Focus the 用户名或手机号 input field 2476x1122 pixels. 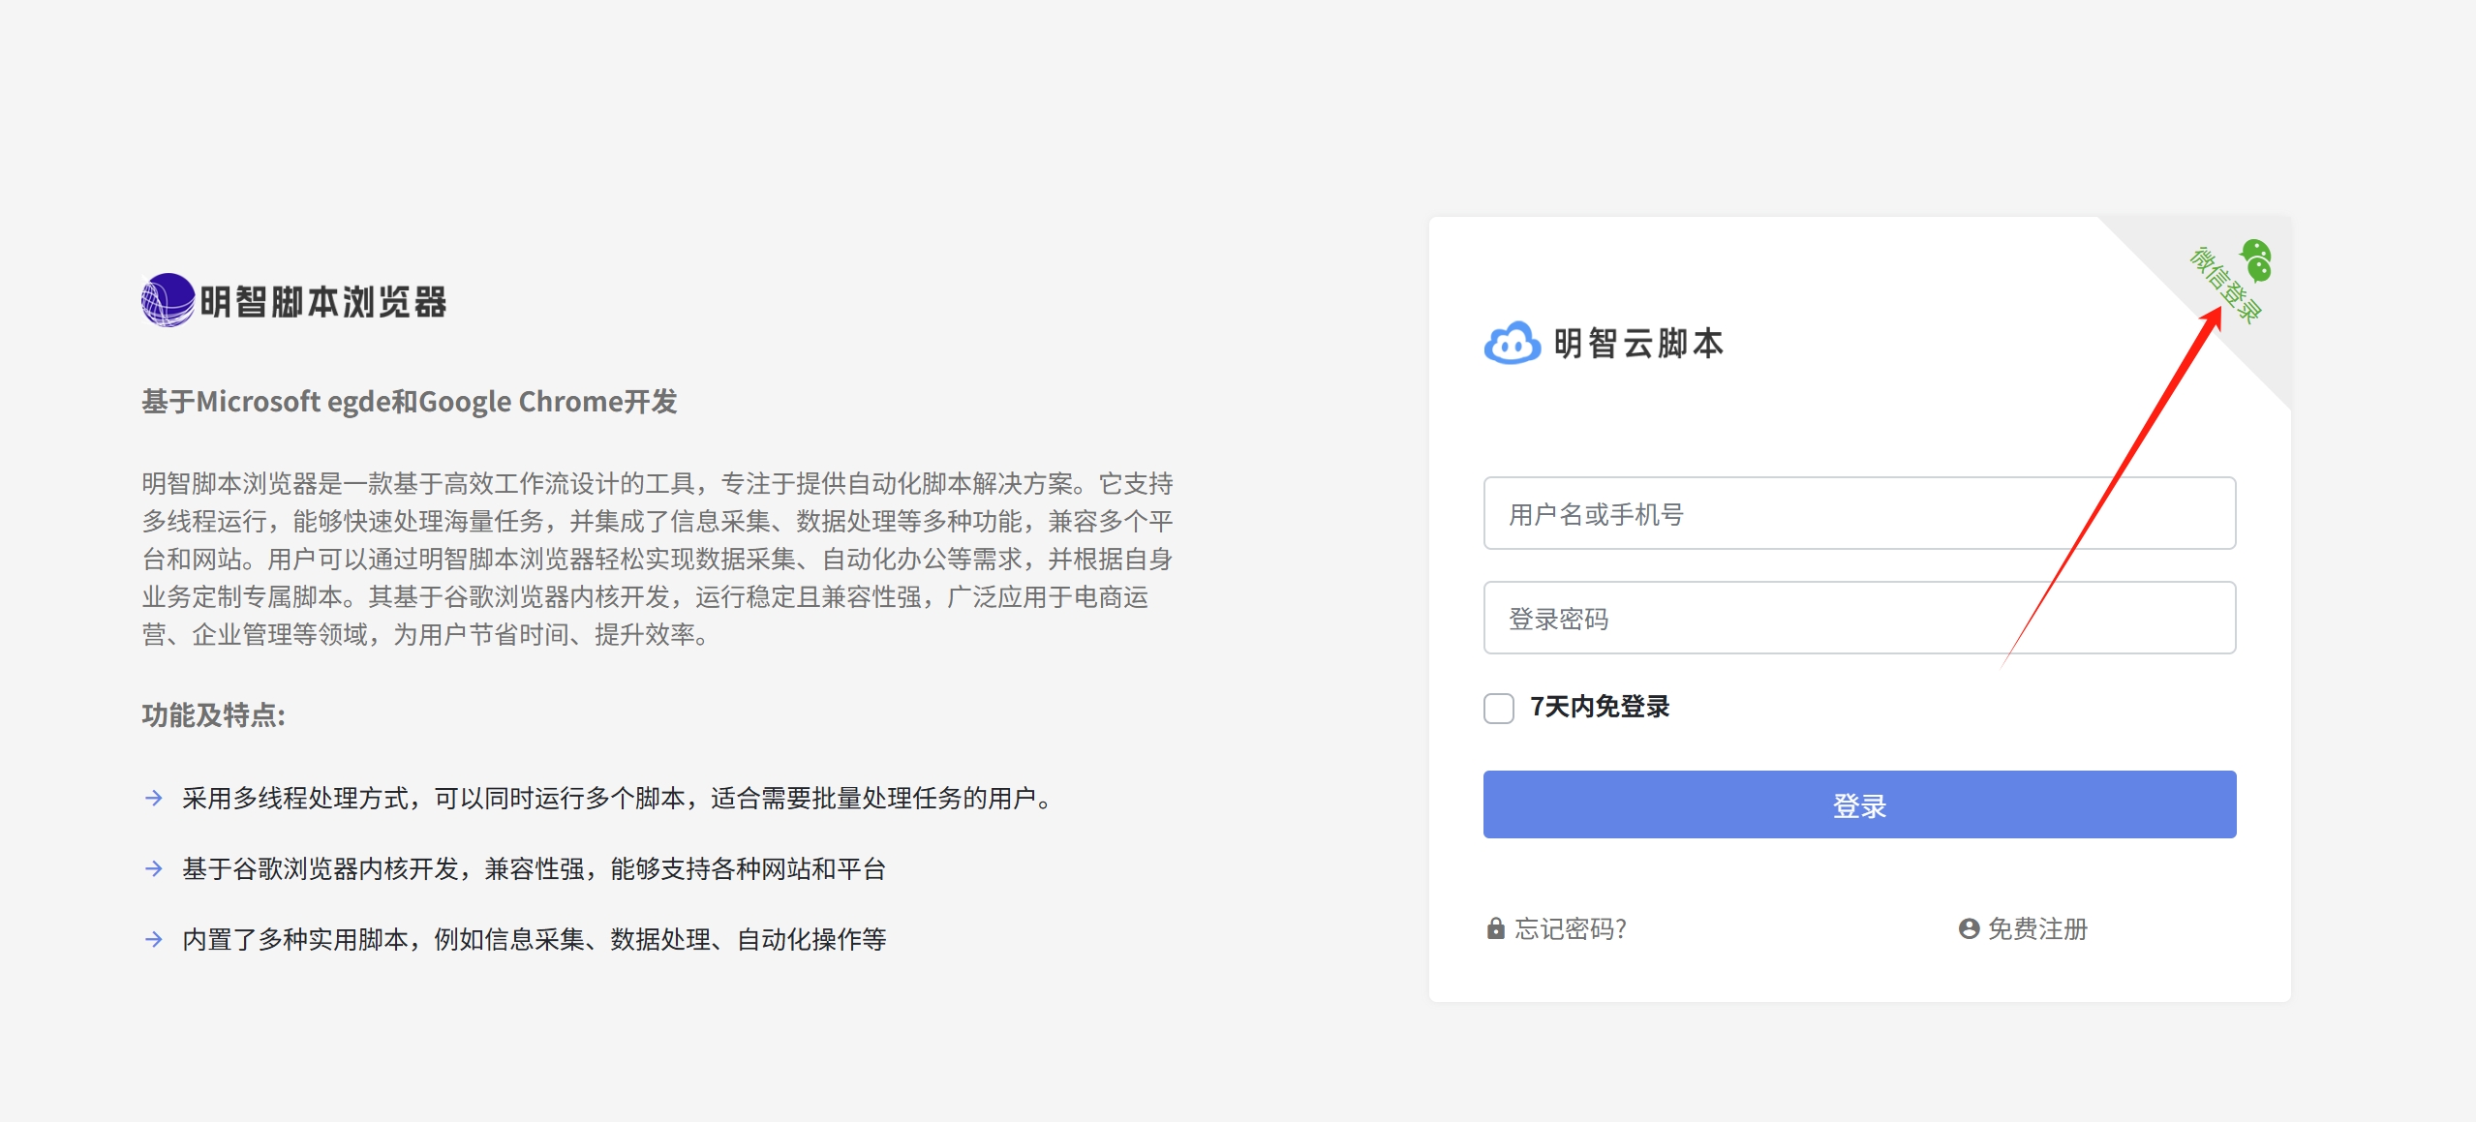pyautogui.click(x=1859, y=513)
